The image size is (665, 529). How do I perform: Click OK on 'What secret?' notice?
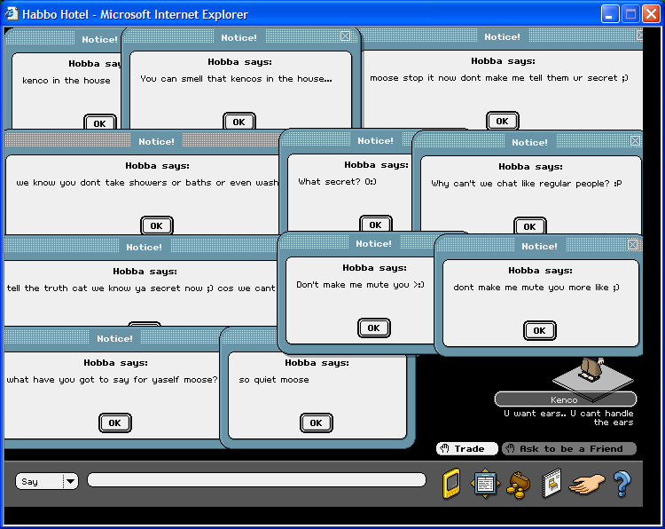(375, 225)
